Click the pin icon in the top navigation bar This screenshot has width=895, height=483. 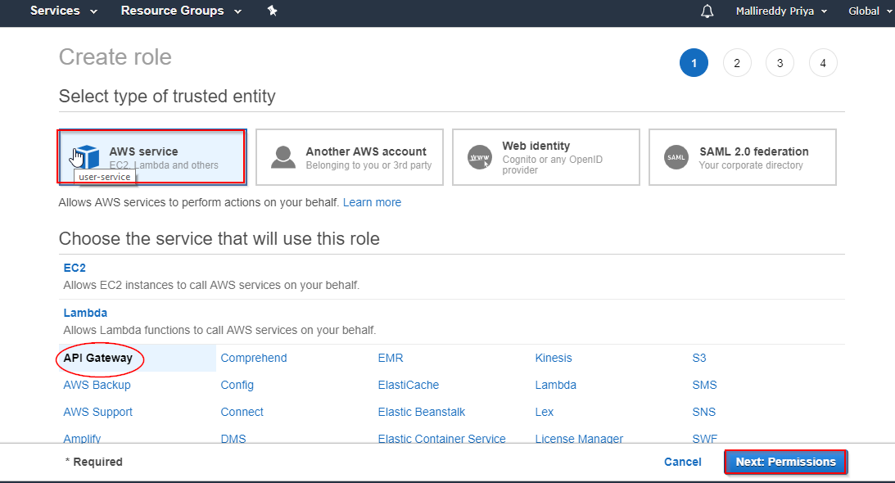click(x=273, y=11)
